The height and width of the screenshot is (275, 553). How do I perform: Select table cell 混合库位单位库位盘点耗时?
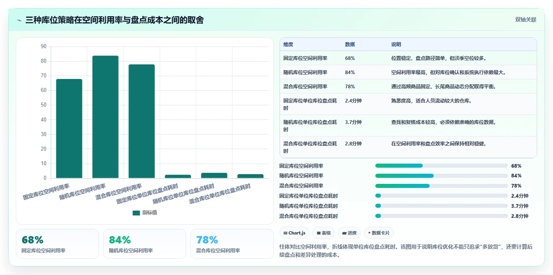310,147
